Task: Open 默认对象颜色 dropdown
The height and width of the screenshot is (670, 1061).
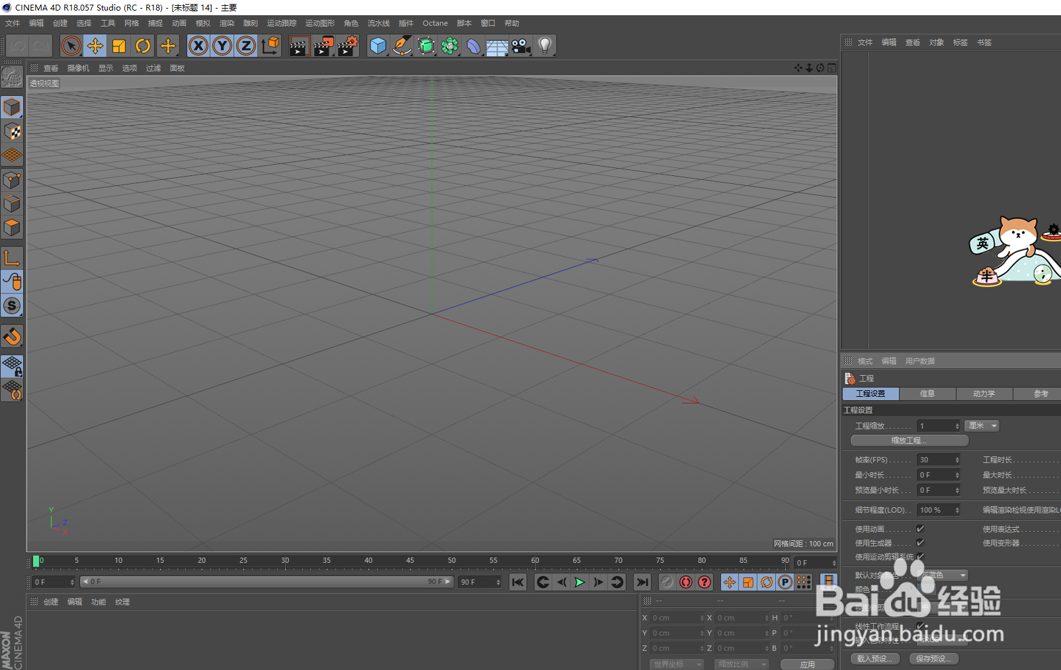Action: coord(943,575)
